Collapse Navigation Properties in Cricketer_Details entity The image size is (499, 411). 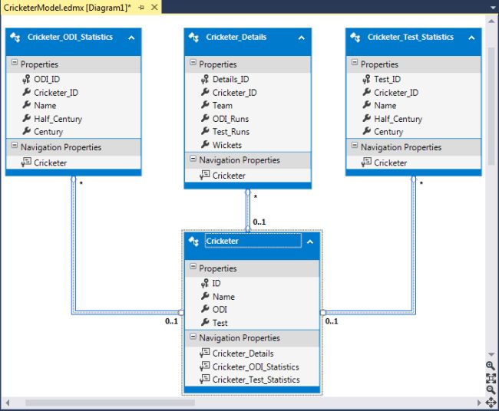[x=193, y=159]
